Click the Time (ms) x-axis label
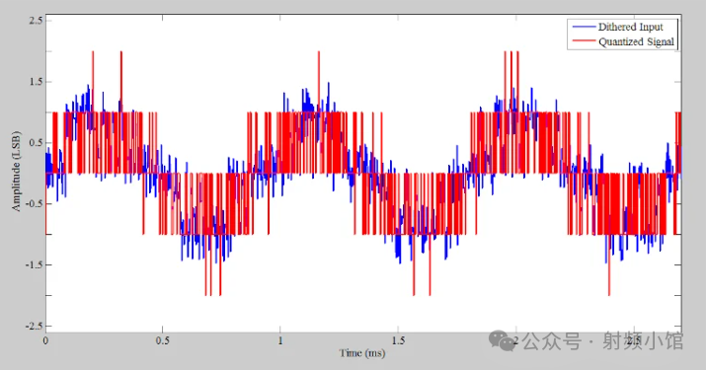This screenshot has width=707, height=370. point(362,353)
